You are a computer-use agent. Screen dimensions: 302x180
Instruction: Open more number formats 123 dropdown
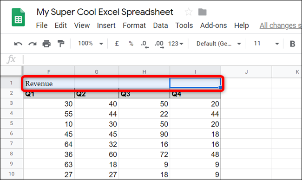point(176,44)
